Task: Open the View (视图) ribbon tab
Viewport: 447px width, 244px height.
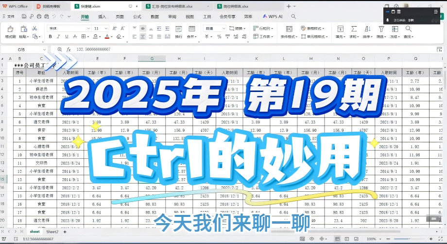Action: pyautogui.click(x=189, y=17)
